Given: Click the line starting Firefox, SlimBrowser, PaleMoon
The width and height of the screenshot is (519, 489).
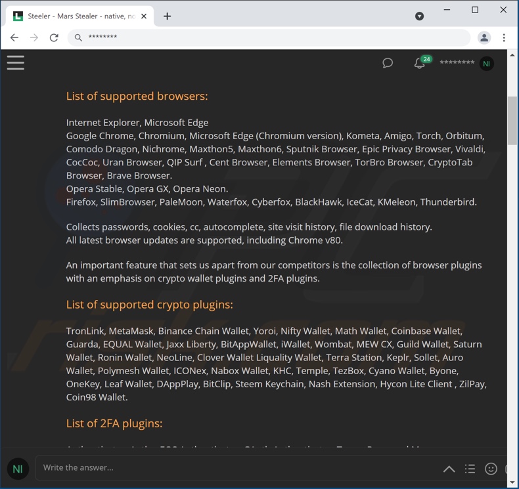Looking at the screenshot, I should (x=271, y=202).
